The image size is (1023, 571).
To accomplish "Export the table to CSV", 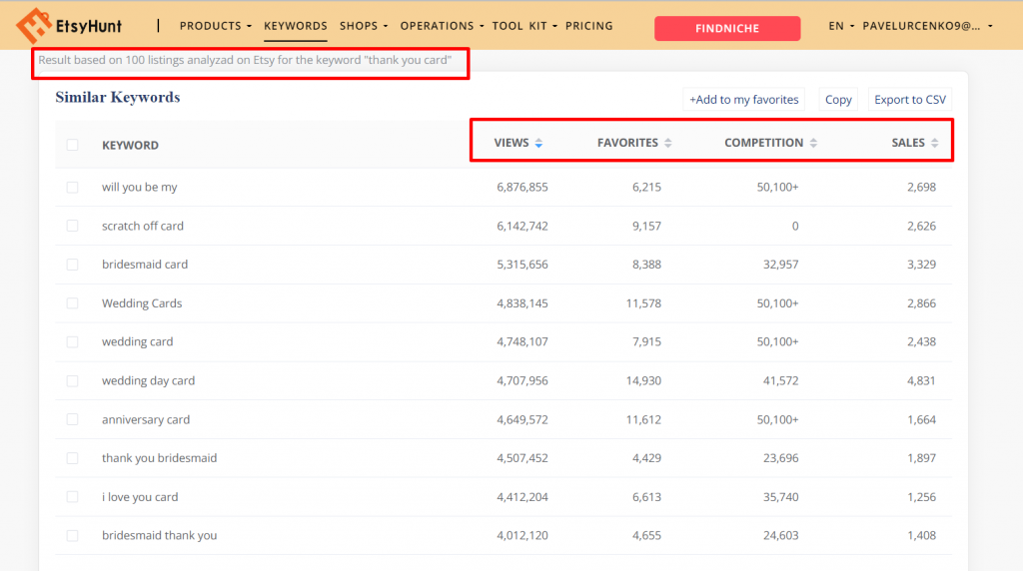I will click(x=909, y=100).
